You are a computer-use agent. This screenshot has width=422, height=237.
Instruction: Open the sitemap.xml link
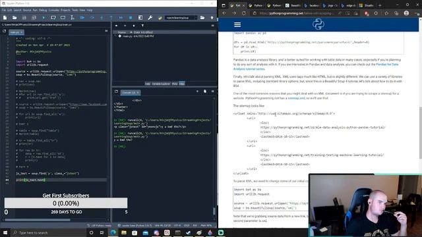[296, 98]
